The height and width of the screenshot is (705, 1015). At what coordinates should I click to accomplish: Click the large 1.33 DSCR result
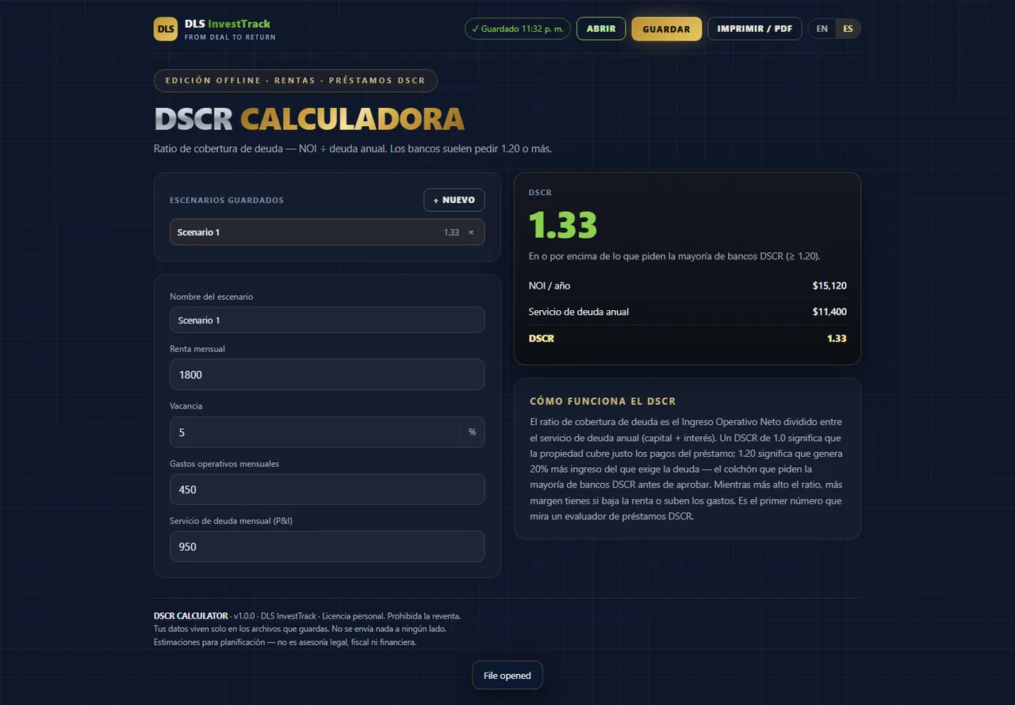pos(563,225)
